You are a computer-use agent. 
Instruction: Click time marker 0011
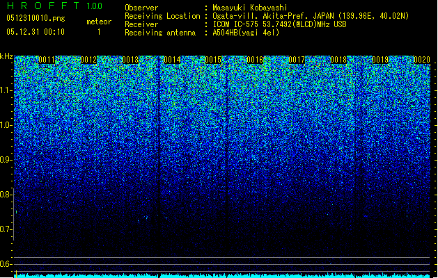pos(47,60)
